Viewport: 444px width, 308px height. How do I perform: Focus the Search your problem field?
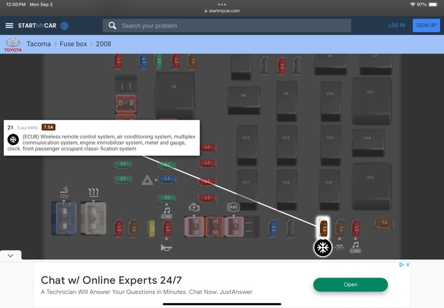(227, 26)
